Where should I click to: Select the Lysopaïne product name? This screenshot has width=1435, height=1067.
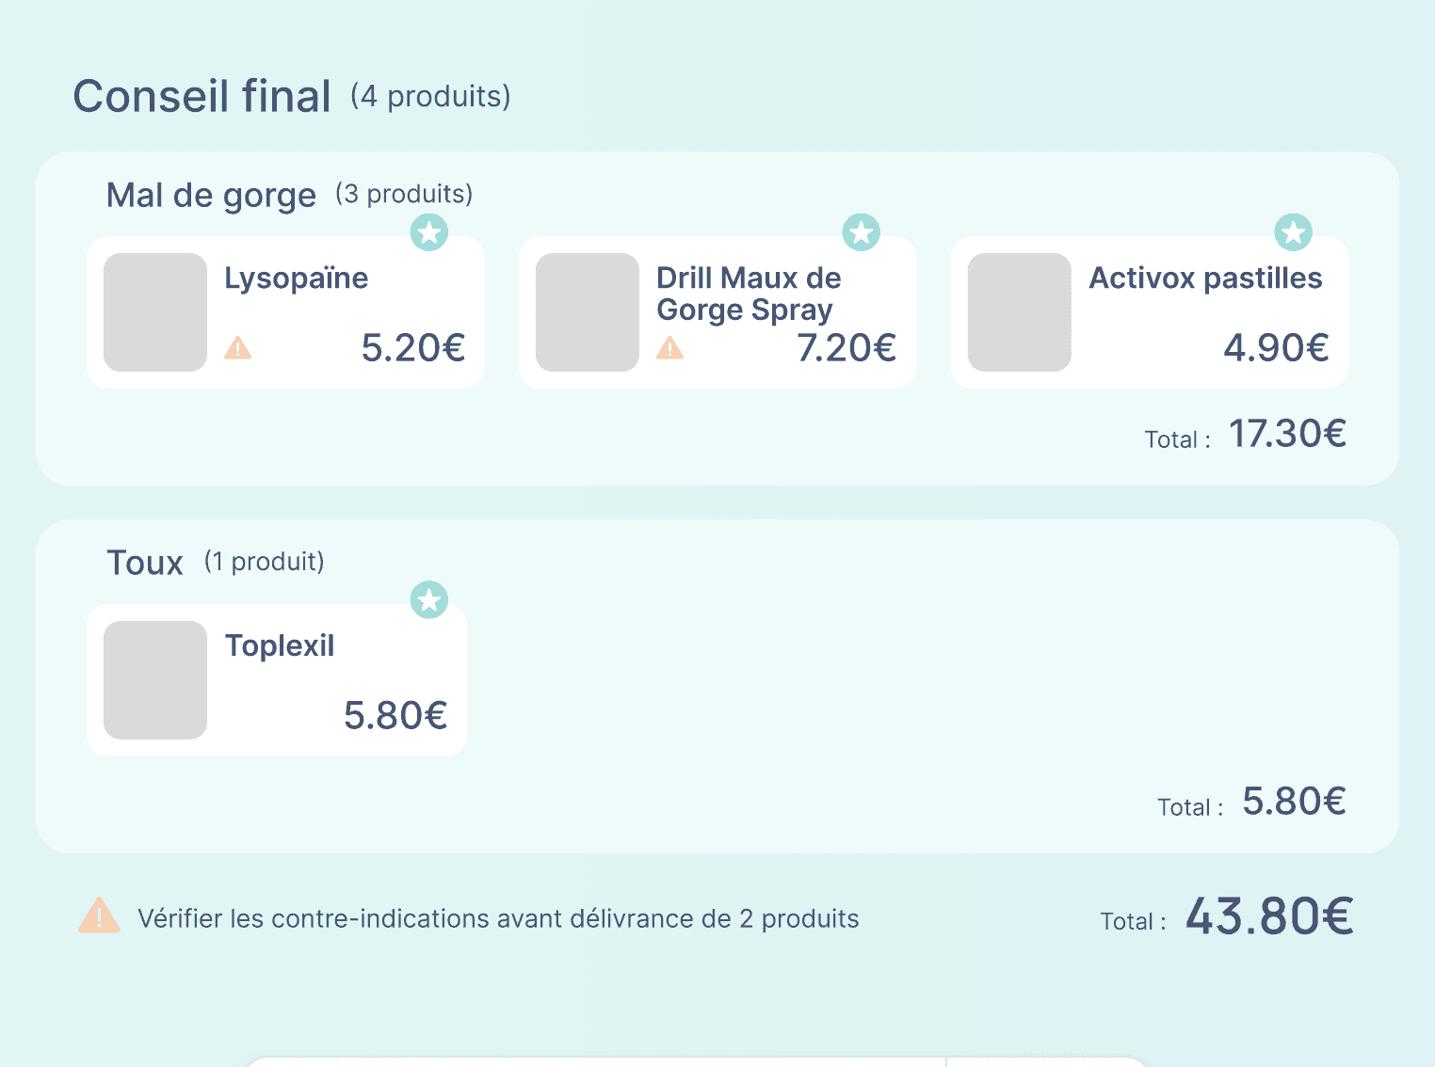(x=296, y=279)
